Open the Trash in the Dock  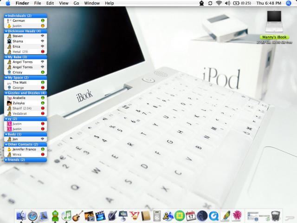(276, 216)
